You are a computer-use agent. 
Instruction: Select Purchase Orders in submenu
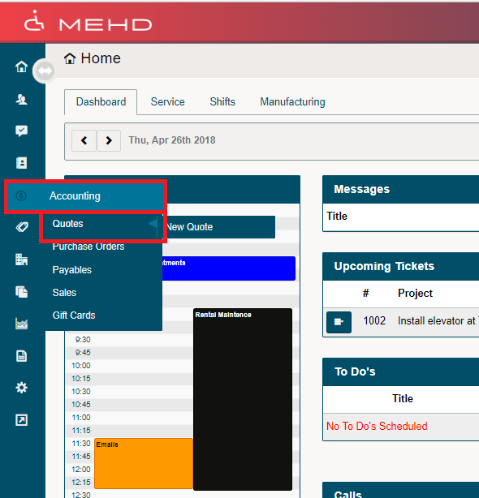coord(88,247)
